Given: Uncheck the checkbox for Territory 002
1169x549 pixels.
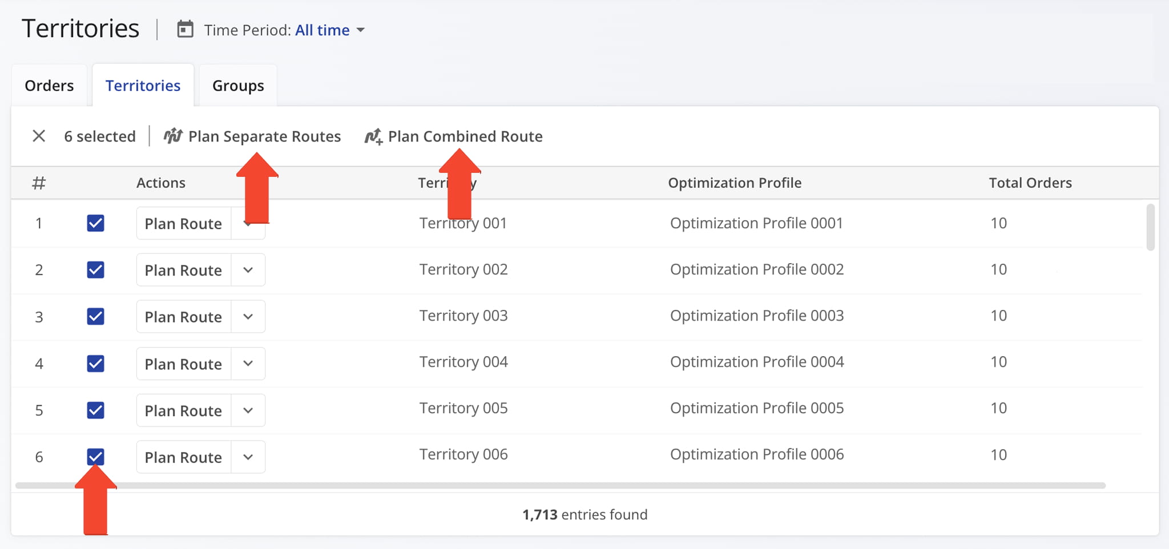Looking at the screenshot, I should click(95, 270).
